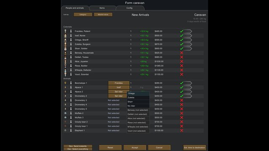Image resolution: width=269 pixels, height=151 pixels.
Task: Open the Freckles rider dropdown for Boomalope 1
Action: tap(119, 83)
